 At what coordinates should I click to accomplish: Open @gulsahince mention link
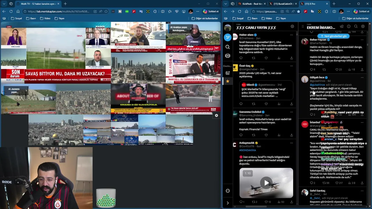[317, 85]
